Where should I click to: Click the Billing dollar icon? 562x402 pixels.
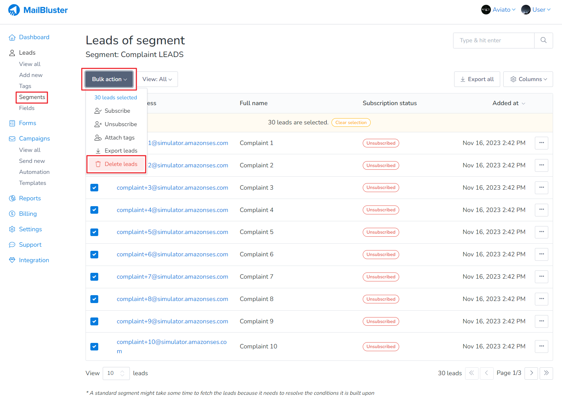coord(12,213)
